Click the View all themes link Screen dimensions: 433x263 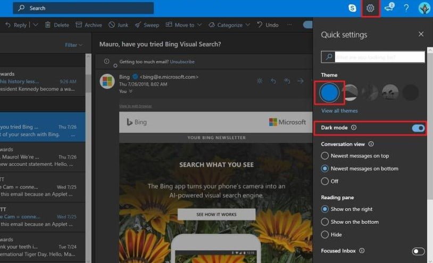pyautogui.click(x=339, y=111)
